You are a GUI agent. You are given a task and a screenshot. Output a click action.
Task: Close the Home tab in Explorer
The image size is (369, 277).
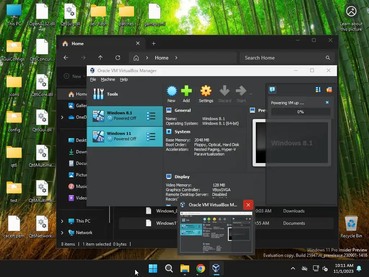point(138,43)
